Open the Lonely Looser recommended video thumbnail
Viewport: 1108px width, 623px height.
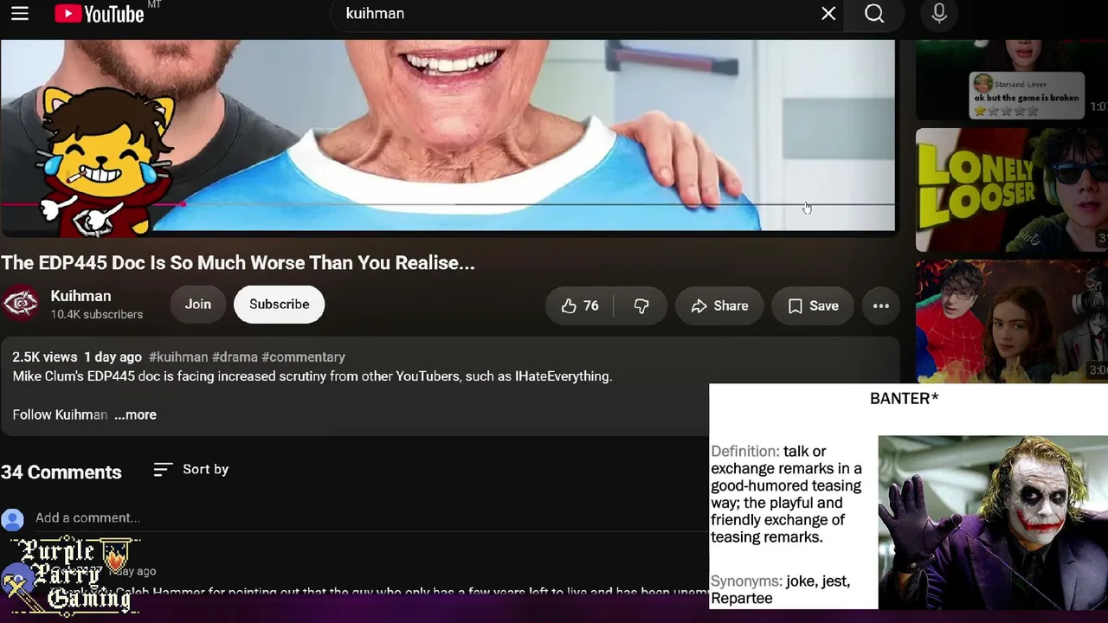(x=1012, y=190)
